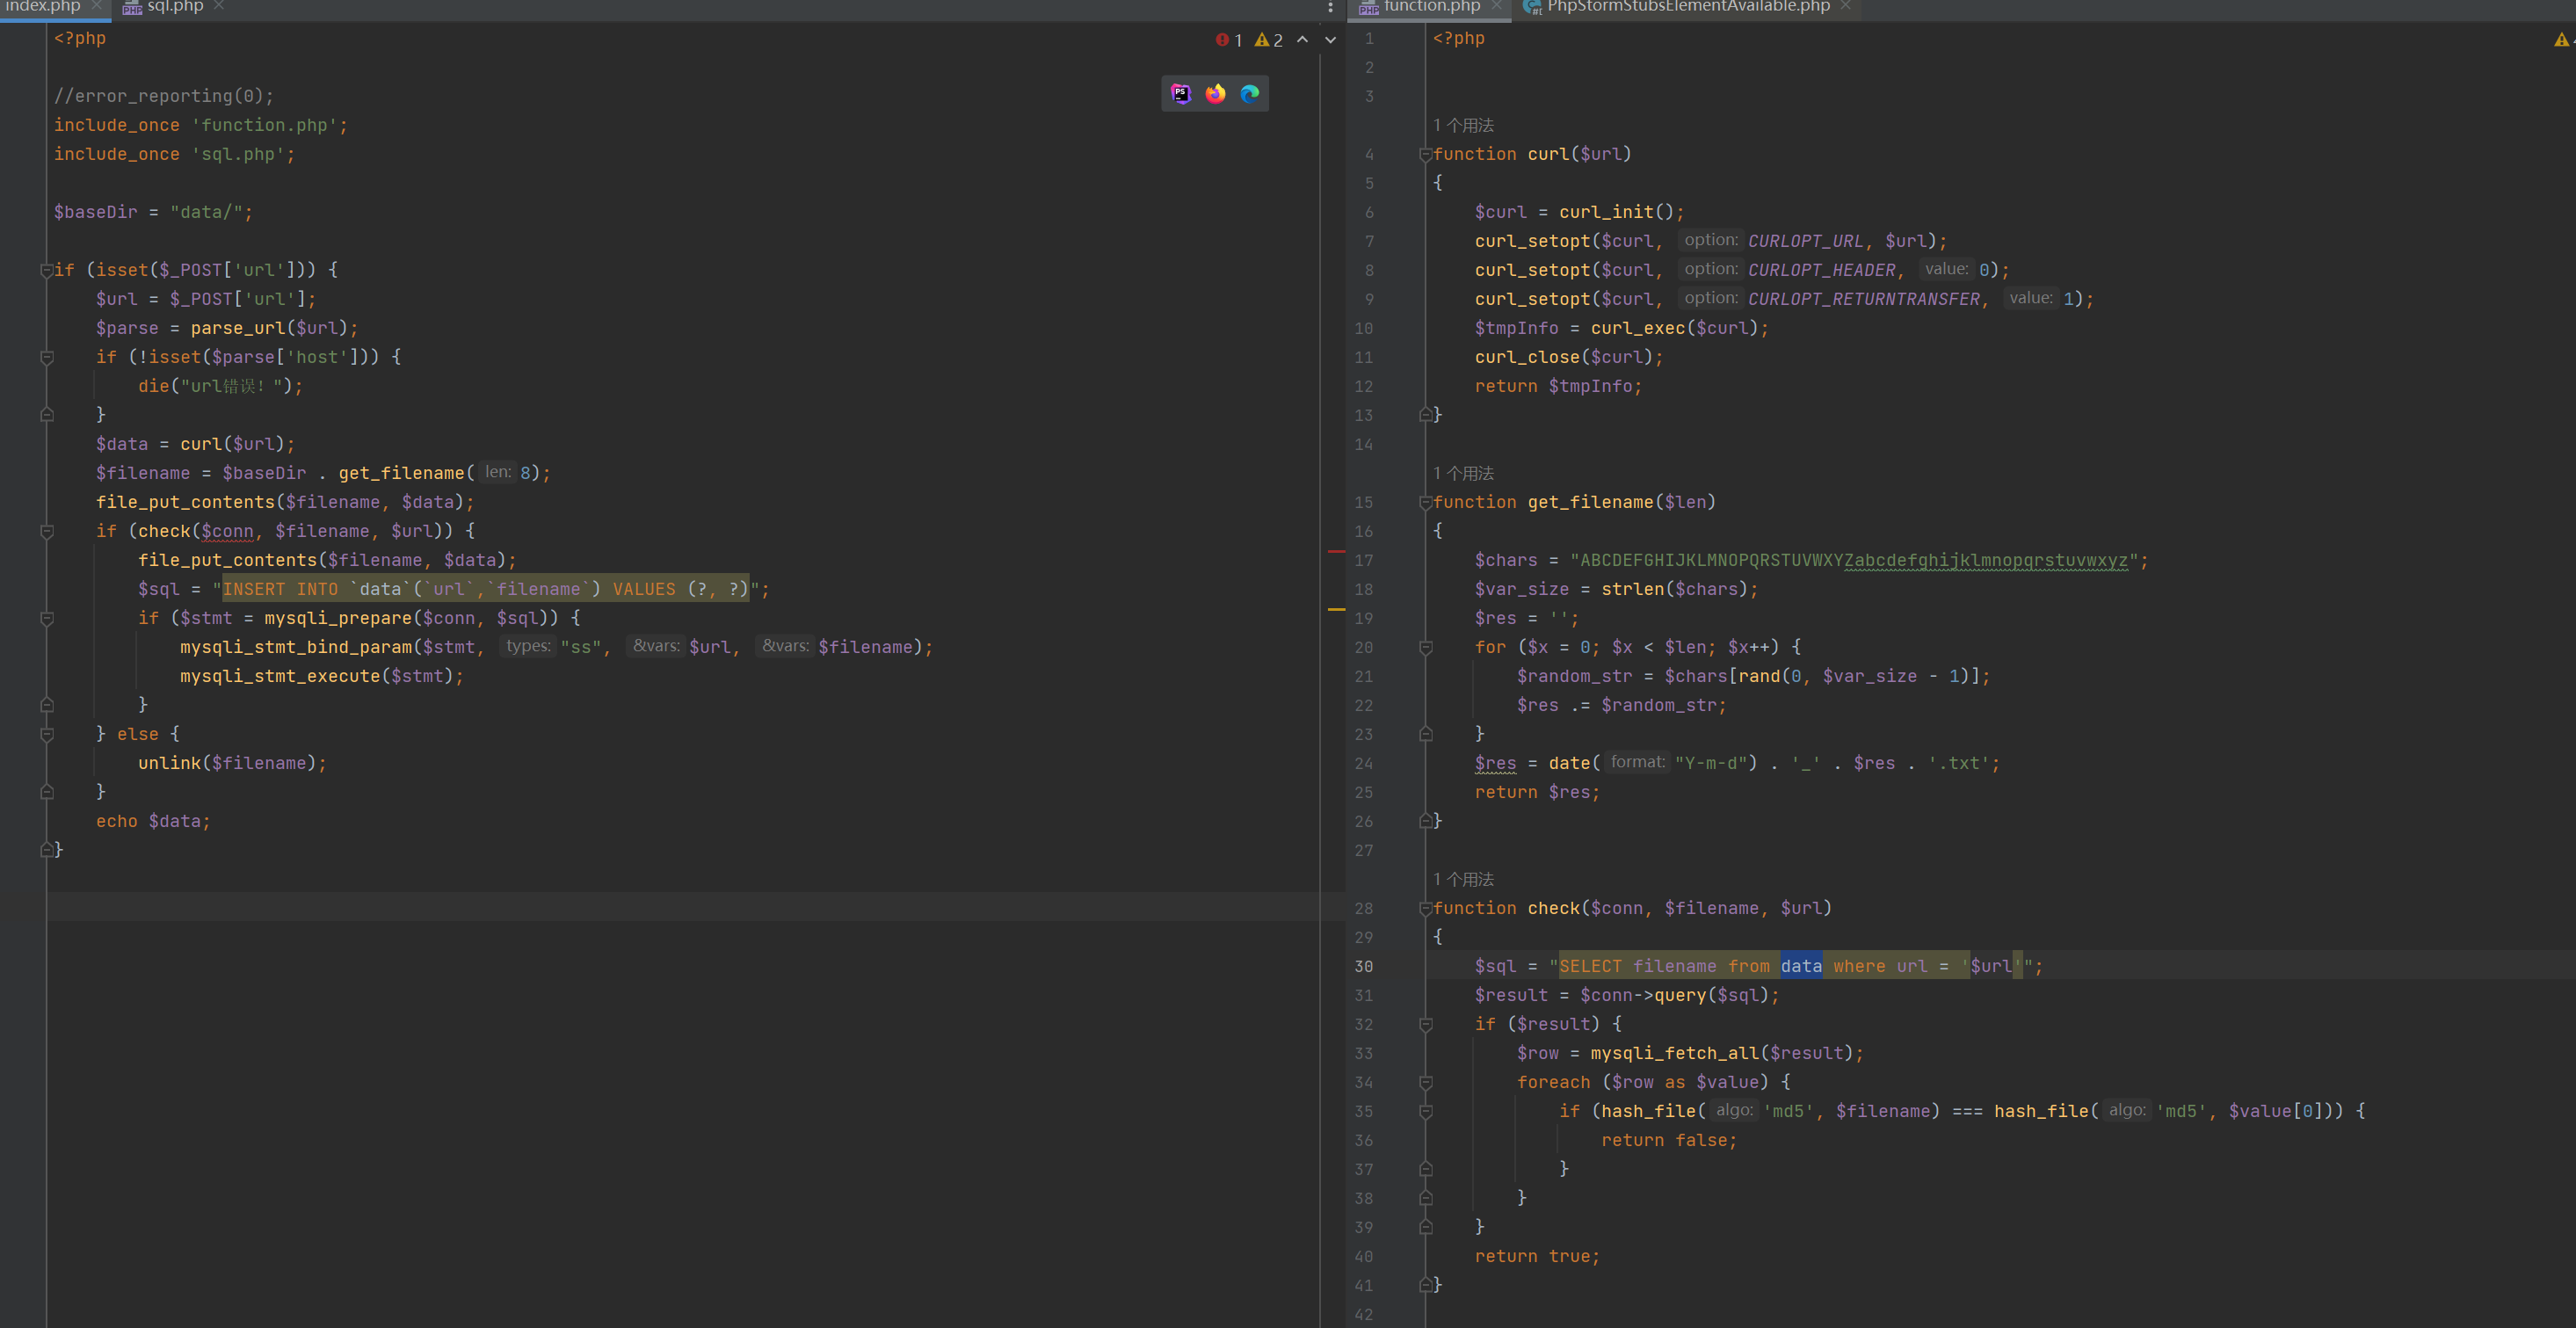The height and width of the screenshot is (1328, 2576).
Task: Click the 'format:' inlay hint on line 24
Action: 1637,762
